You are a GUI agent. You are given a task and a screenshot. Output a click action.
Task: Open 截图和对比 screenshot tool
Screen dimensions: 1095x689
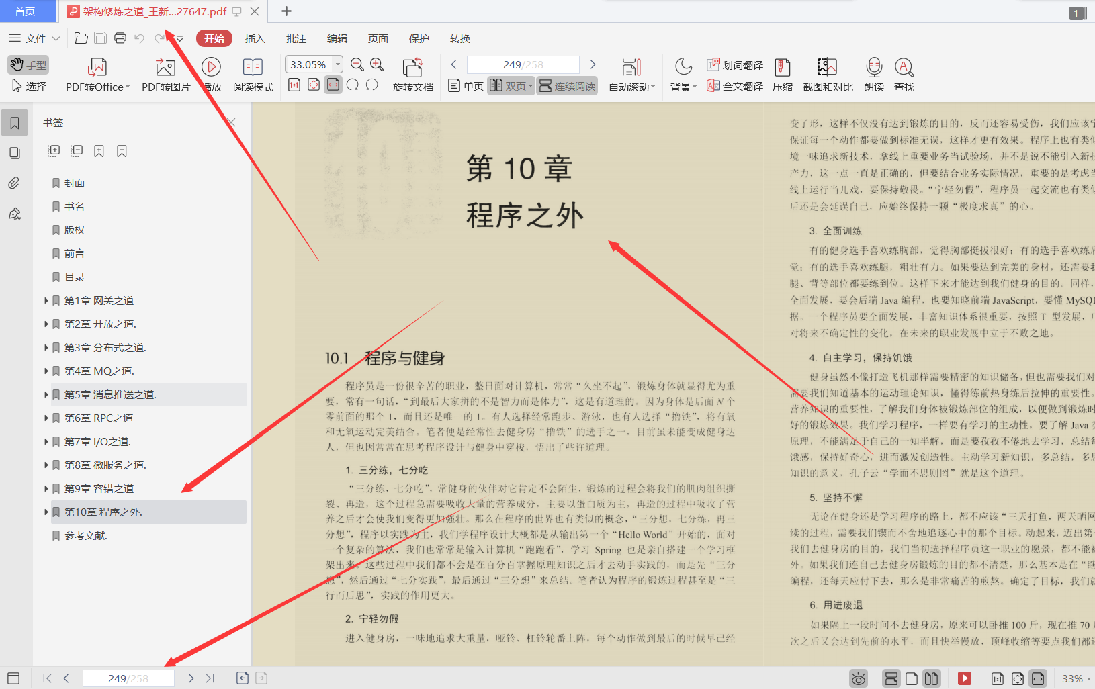click(828, 75)
